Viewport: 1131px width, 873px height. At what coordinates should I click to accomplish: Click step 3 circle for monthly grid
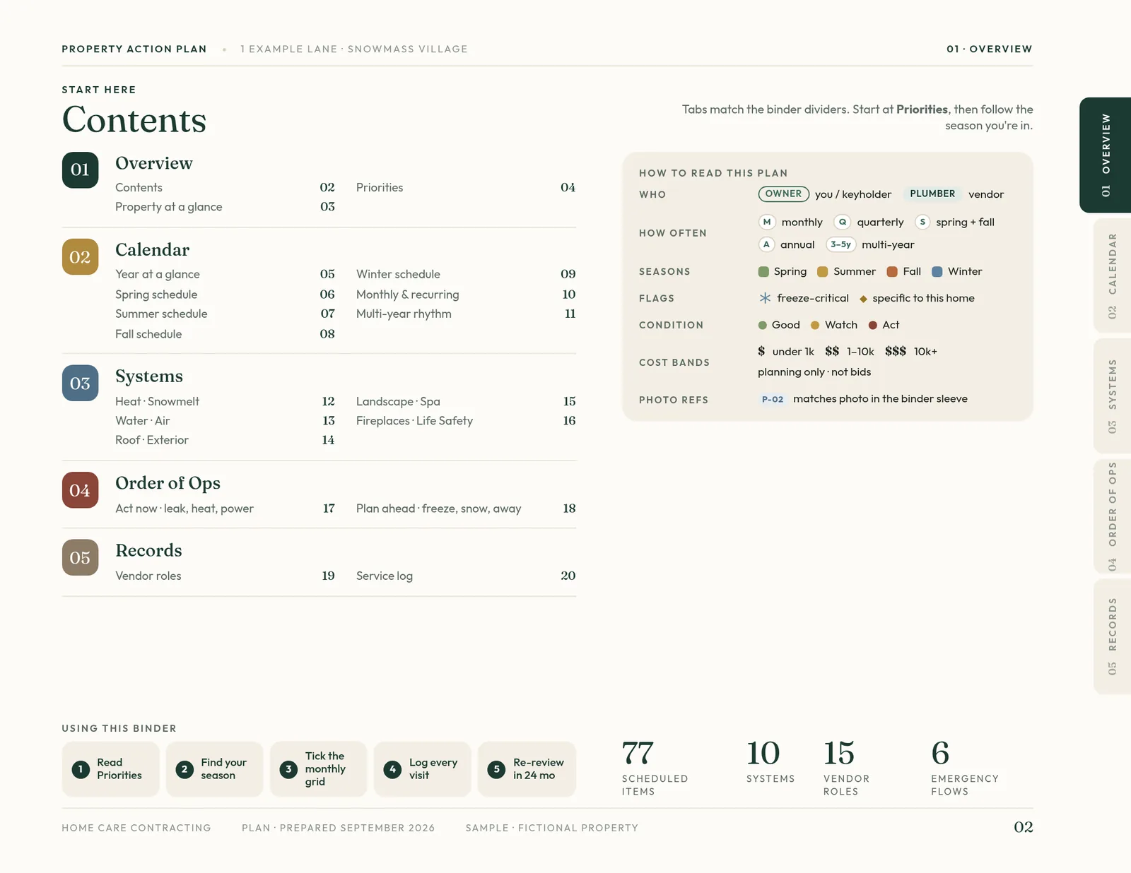(288, 769)
